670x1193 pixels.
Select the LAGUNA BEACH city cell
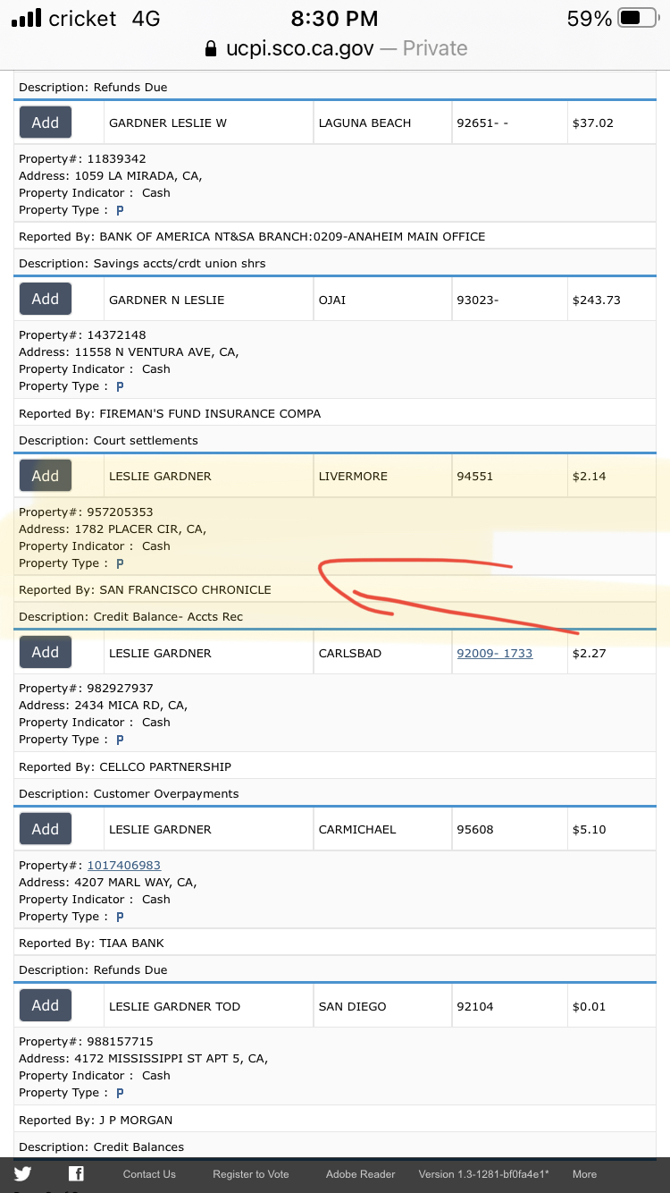click(x=381, y=123)
